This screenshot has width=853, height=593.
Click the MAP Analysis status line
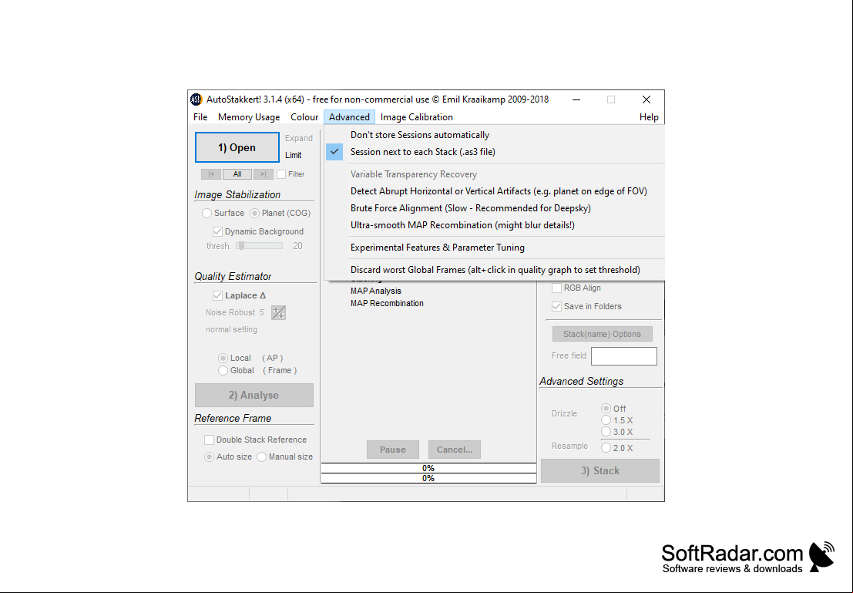[x=376, y=291]
